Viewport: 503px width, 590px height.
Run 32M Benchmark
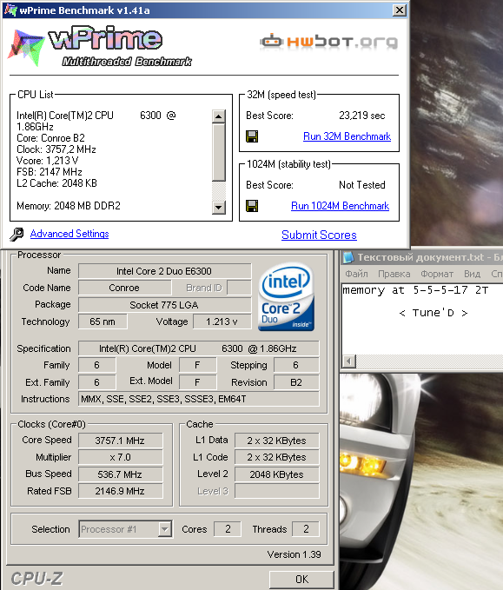coord(347,136)
